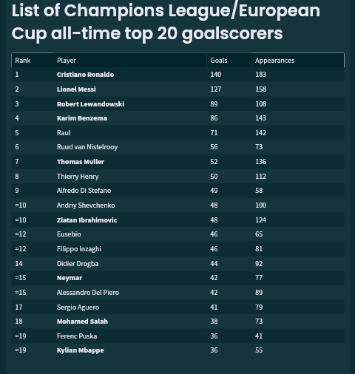The image size is (355, 374).
Task: Click the Goals column header
Action: [219, 61]
